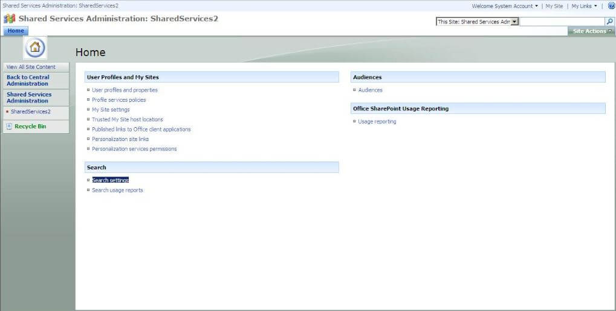Screen dimensions: 616x311
Task: Click the search magnifier icon
Action: coord(610,22)
